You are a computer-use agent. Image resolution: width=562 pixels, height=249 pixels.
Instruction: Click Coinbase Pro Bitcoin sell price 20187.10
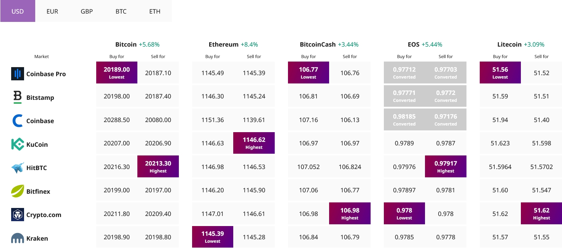158,73
